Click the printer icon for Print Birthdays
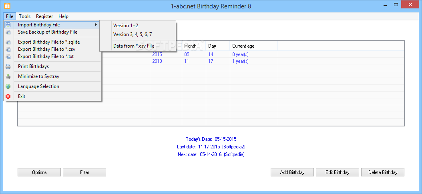Screen dimensions: 422x194 click(x=8, y=67)
